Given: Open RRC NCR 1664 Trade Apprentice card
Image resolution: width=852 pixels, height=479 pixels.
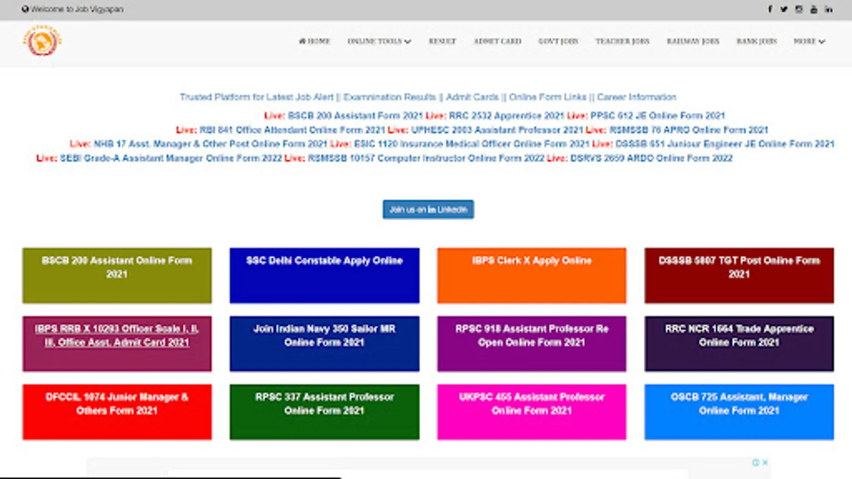Looking at the screenshot, I should [x=739, y=343].
